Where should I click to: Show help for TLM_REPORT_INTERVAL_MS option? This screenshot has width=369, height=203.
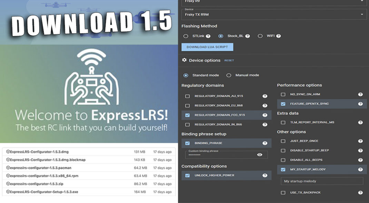tap(360, 122)
